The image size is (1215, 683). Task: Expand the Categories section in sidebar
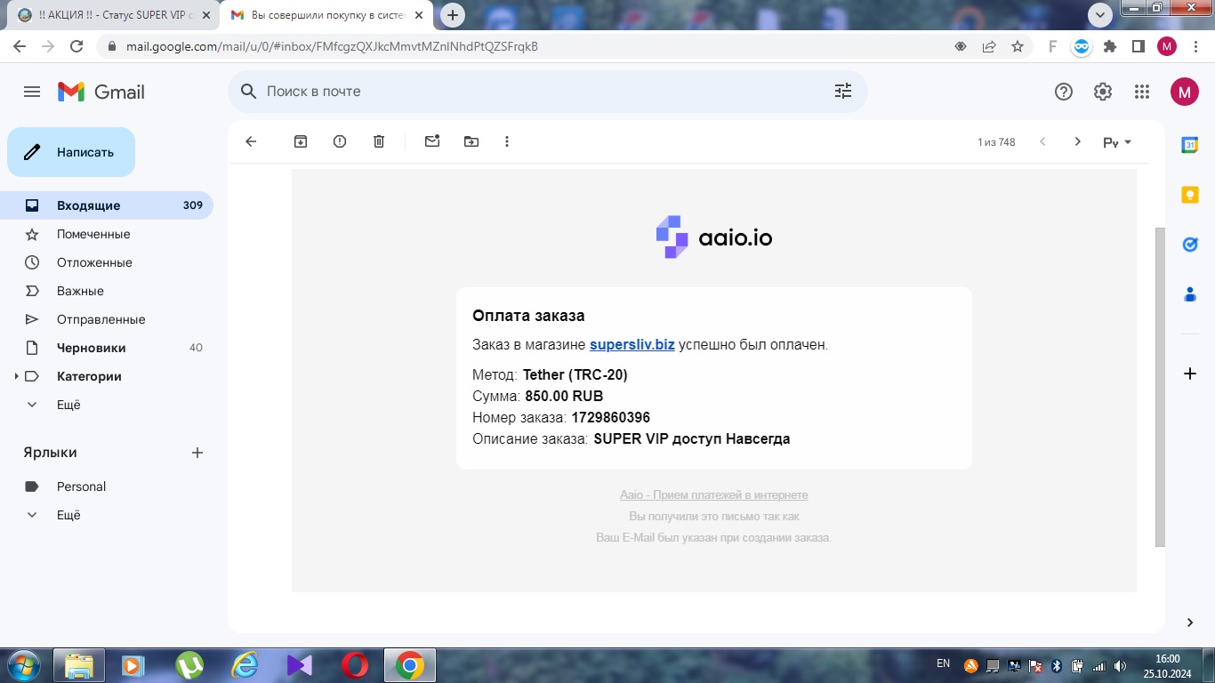tap(17, 376)
